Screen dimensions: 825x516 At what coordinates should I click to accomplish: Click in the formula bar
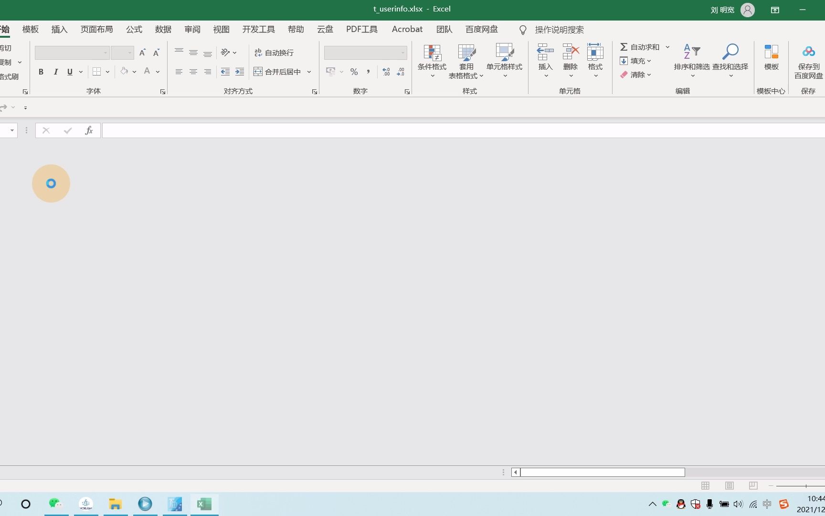pos(463,130)
